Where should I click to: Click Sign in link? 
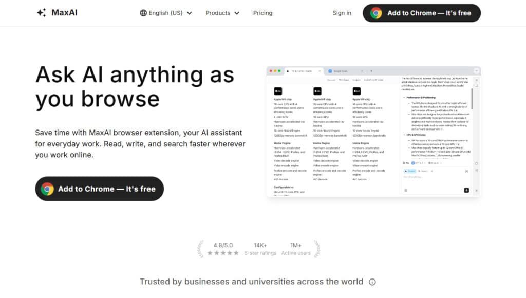[x=342, y=13]
